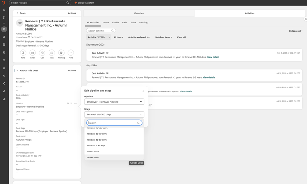Click Clear all filters
Viewport: 307px width, 184px height.
pyautogui.click(x=181, y=37)
